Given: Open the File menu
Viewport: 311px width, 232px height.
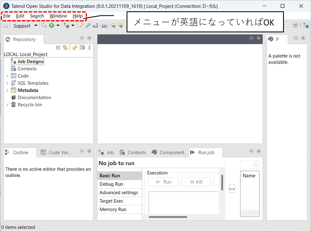Looking at the screenshot, I should pos(7,16).
